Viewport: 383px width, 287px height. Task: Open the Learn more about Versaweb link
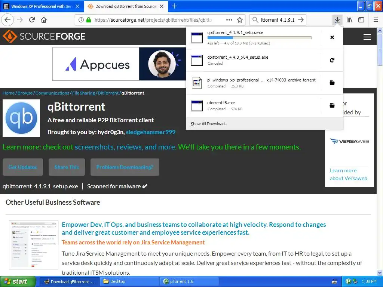[x=349, y=174]
